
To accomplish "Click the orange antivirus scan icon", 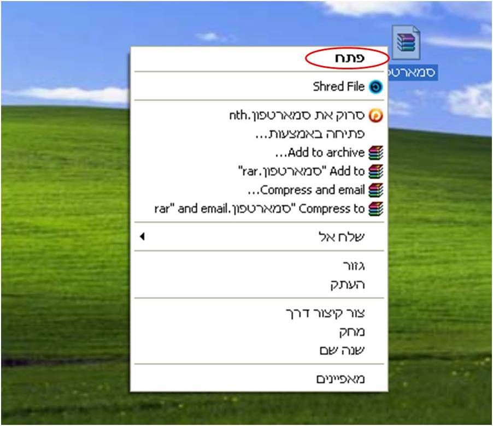I will [375, 115].
